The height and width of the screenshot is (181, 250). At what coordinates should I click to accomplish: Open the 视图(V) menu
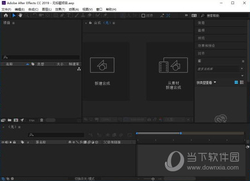coord(87,9)
